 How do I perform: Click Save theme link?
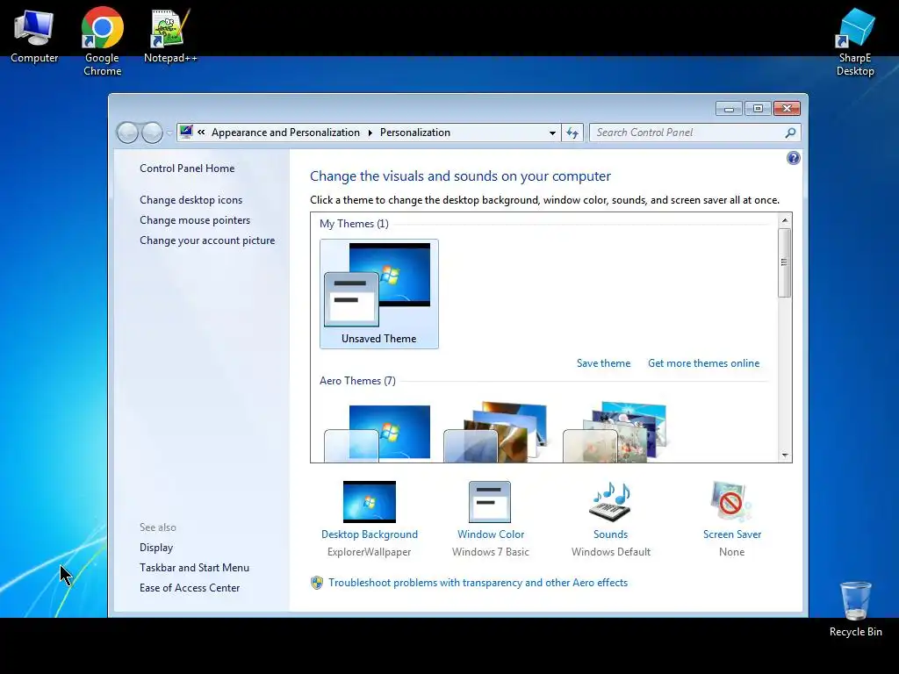pyautogui.click(x=603, y=363)
